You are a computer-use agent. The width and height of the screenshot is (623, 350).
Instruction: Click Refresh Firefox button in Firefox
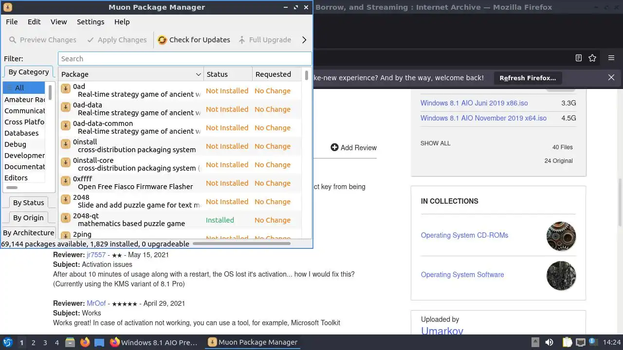click(x=528, y=78)
